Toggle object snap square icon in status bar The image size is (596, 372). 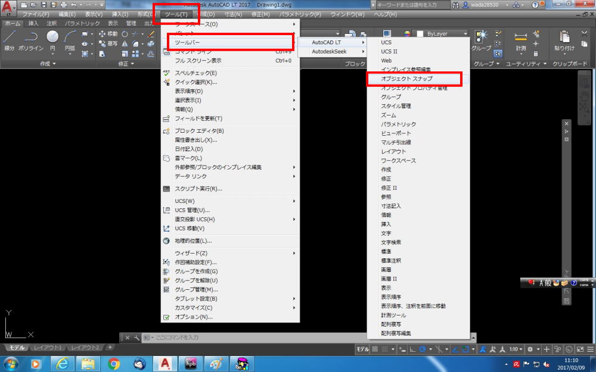465,349
